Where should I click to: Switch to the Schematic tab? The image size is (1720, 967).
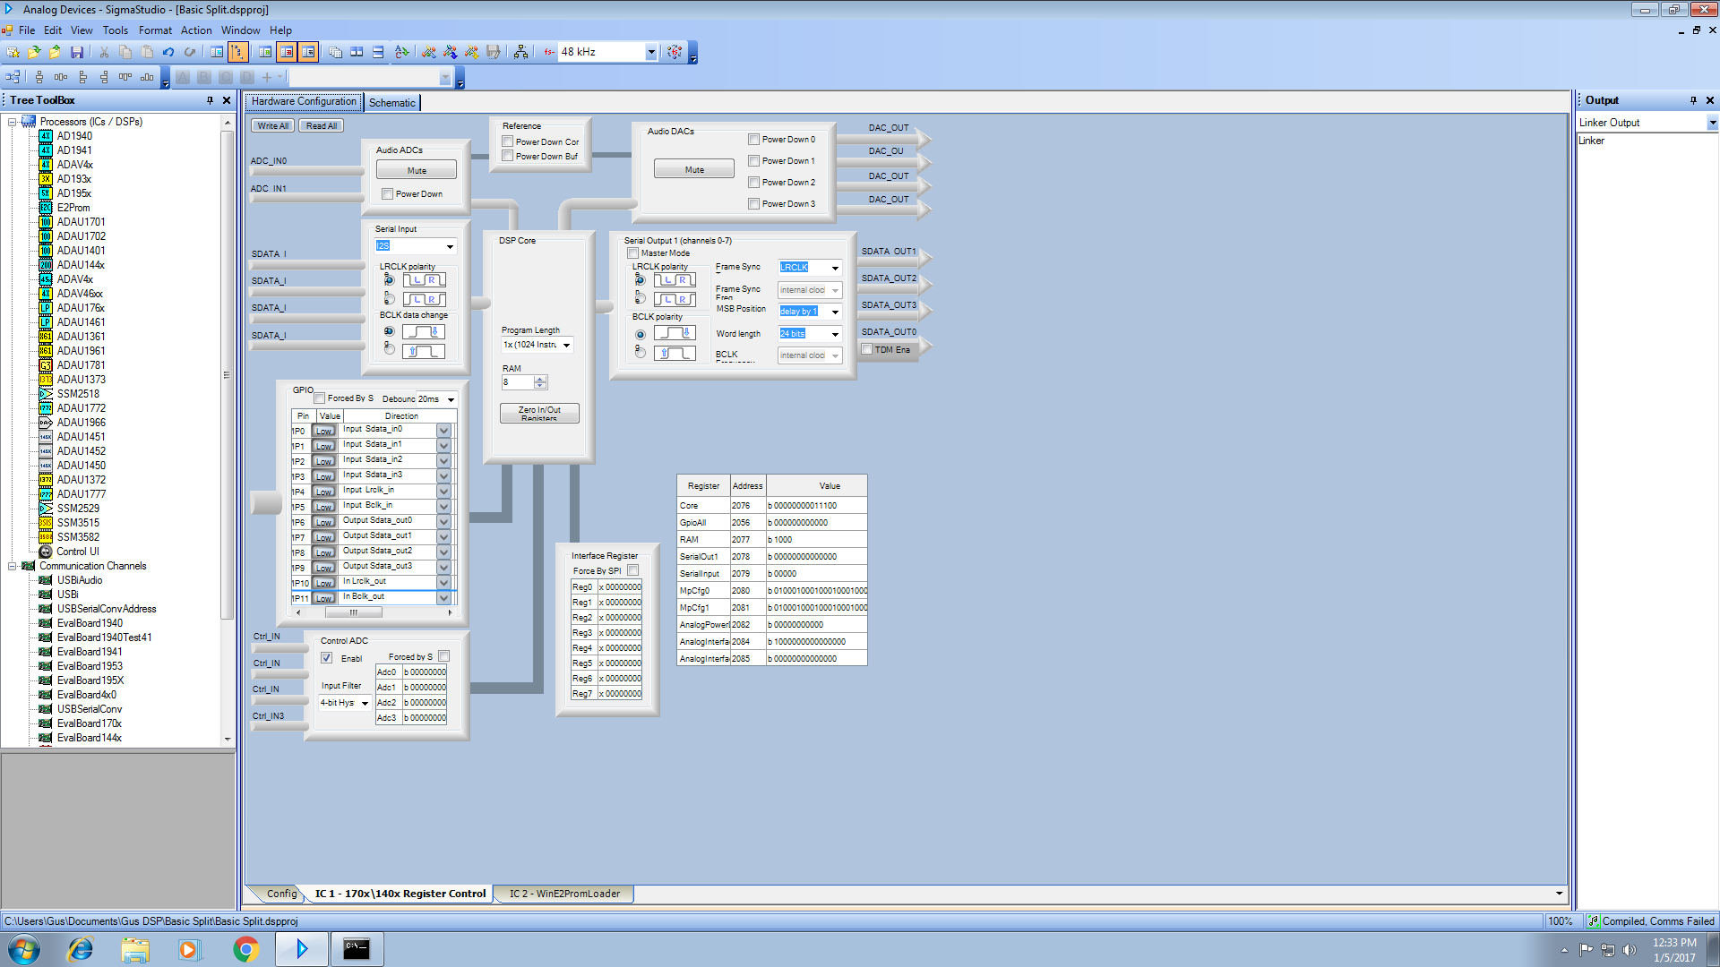tap(392, 102)
